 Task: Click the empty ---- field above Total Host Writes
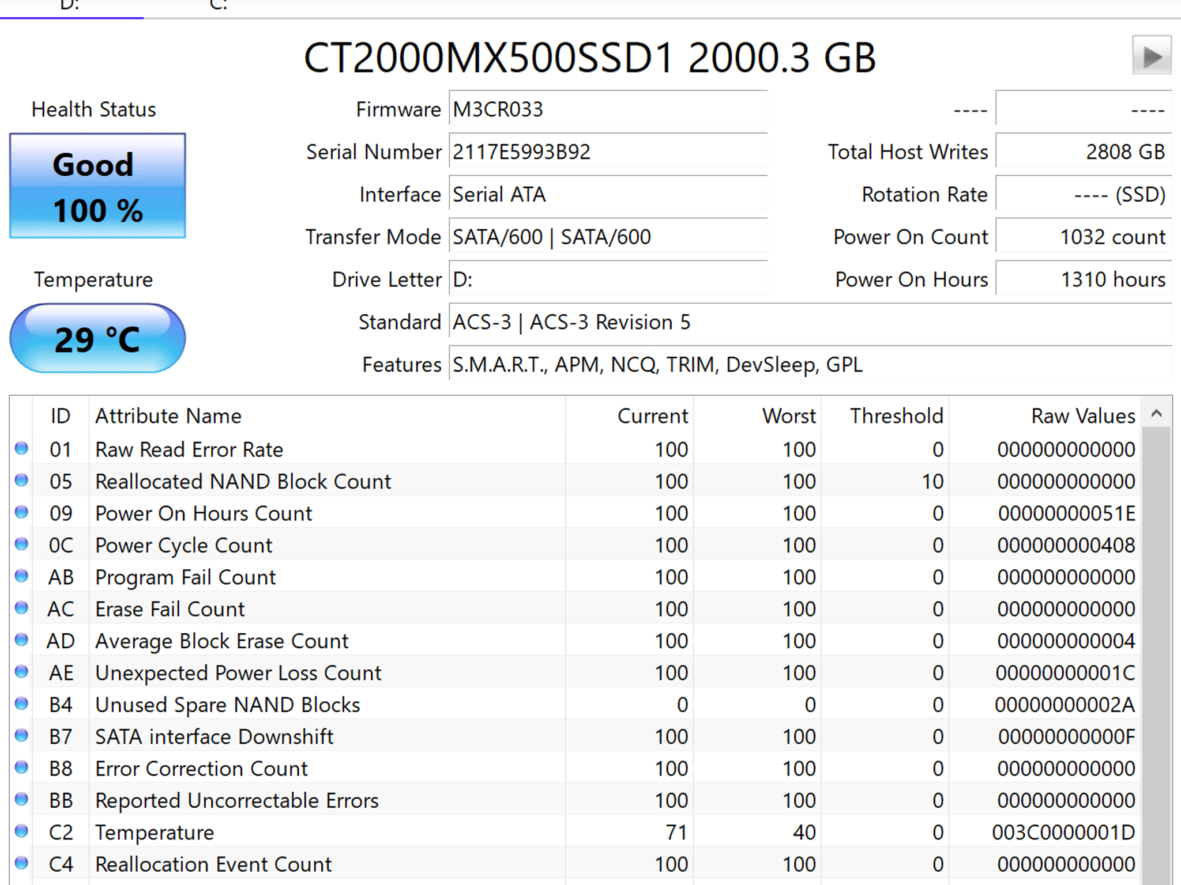(x=1084, y=109)
